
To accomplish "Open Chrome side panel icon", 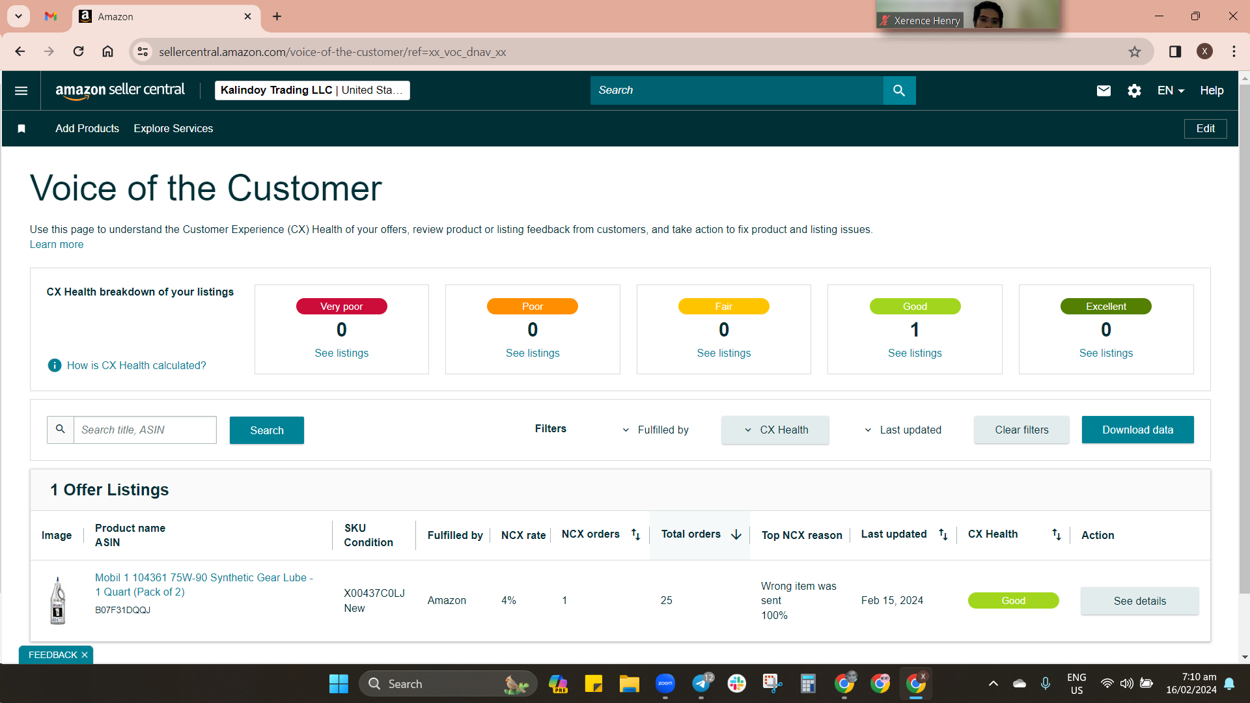I will pyautogui.click(x=1175, y=52).
